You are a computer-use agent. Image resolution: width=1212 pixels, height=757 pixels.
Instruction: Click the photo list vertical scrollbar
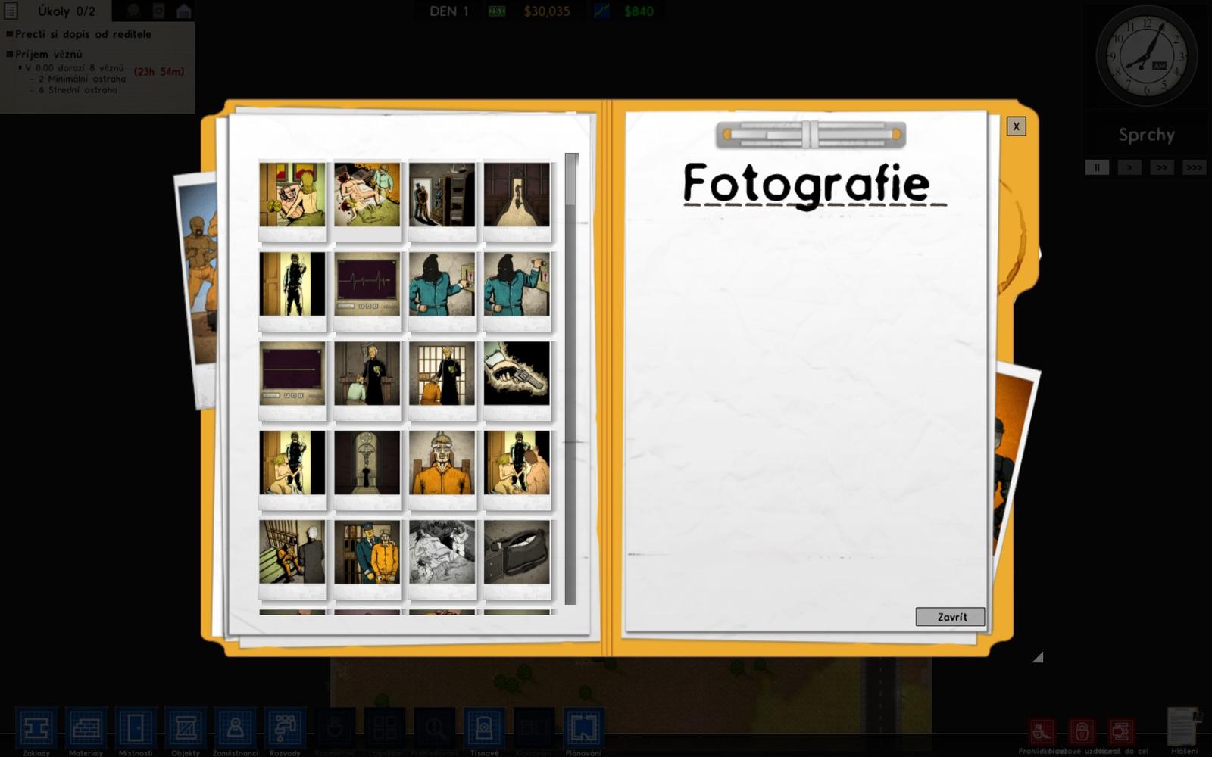[571, 378]
